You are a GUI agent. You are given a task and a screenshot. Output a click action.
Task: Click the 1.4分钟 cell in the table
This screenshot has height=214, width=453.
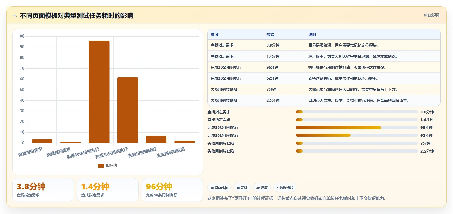click(x=273, y=56)
